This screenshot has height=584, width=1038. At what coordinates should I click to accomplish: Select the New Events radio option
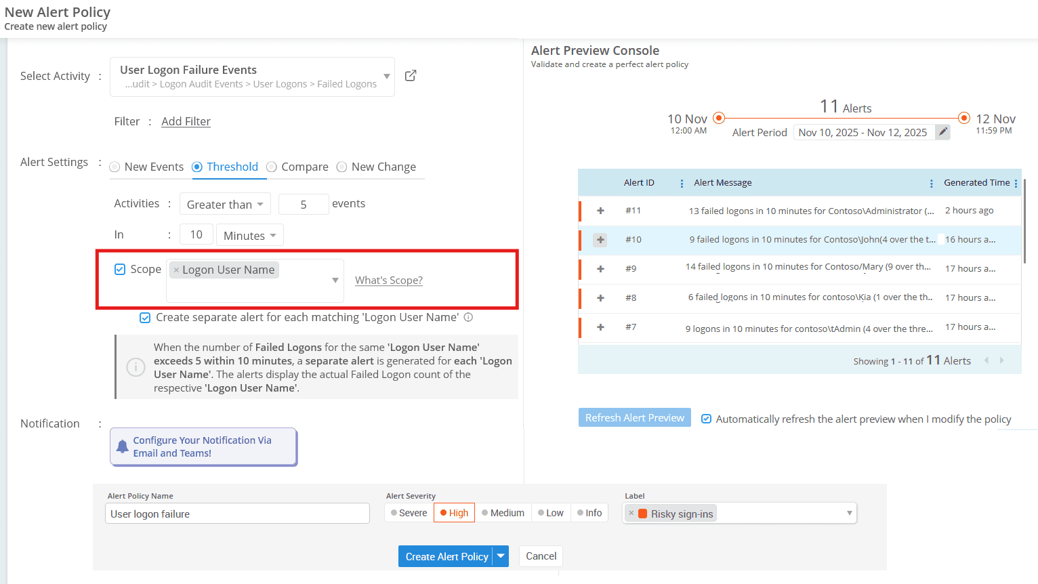115,167
